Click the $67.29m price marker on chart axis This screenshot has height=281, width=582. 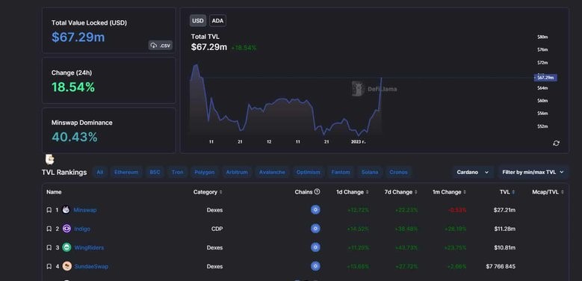pyautogui.click(x=545, y=78)
